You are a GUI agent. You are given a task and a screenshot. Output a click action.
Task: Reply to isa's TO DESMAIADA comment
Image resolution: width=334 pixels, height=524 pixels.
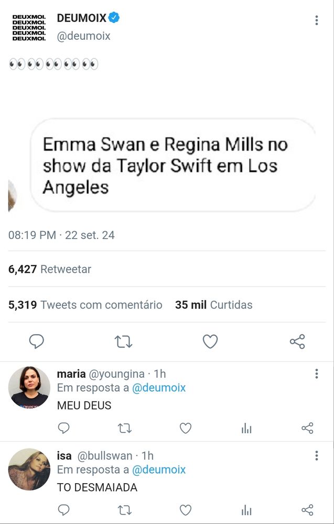coord(63,510)
